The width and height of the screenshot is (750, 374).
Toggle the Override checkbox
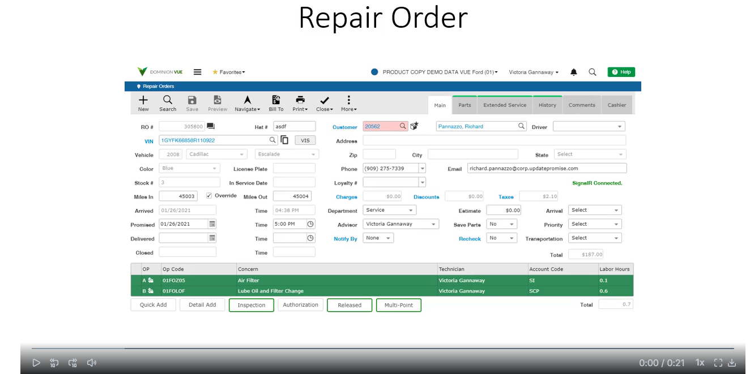(209, 195)
